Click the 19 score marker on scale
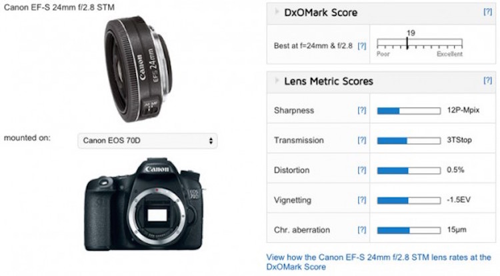 pos(407,43)
